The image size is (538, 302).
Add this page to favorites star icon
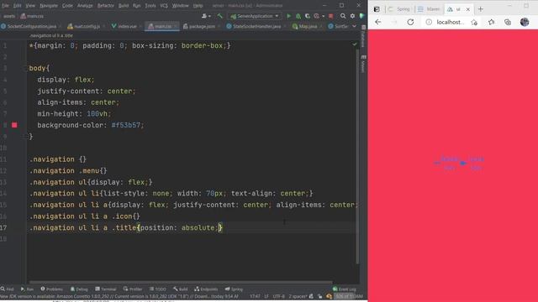tap(474, 23)
